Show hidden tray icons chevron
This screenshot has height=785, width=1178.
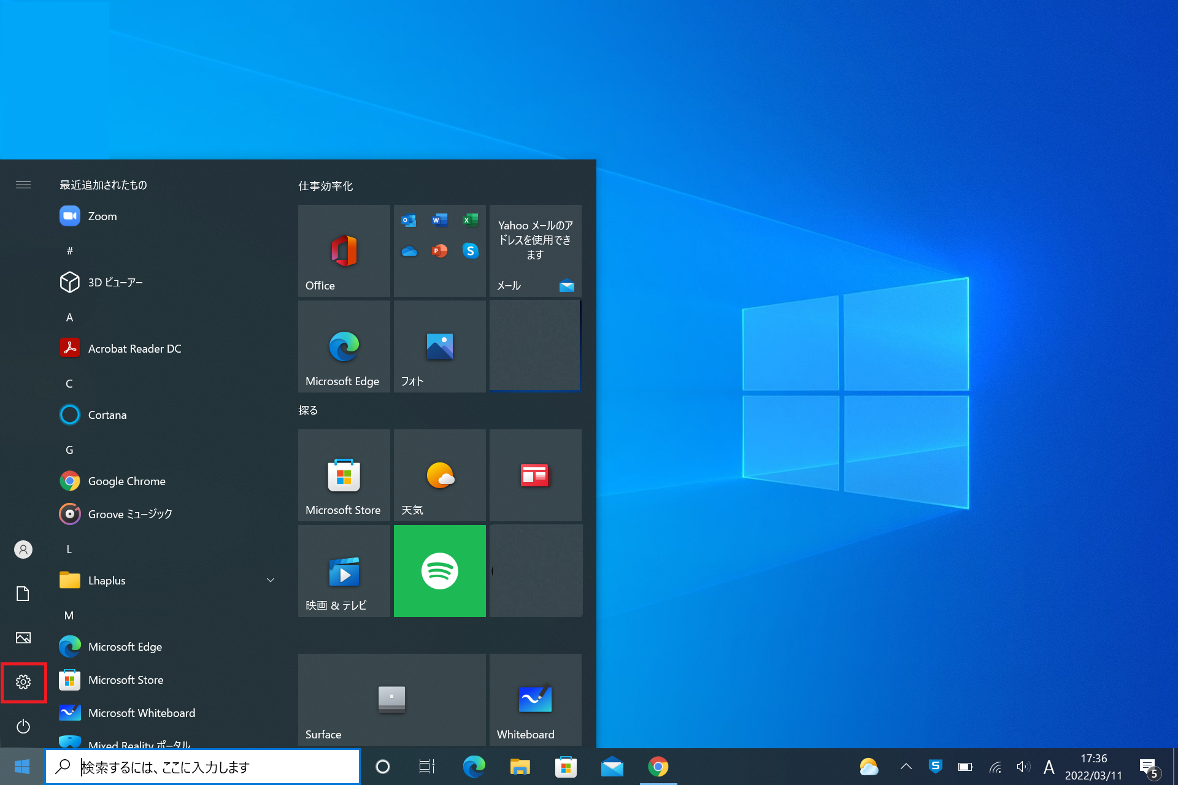coord(906,767)
